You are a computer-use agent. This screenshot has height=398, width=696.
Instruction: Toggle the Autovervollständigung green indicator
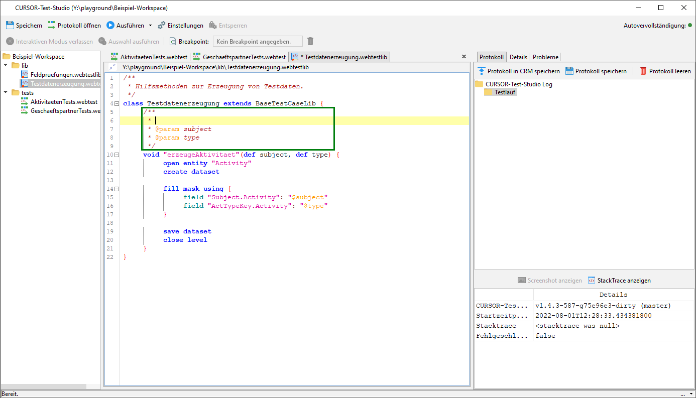[690, 26]
